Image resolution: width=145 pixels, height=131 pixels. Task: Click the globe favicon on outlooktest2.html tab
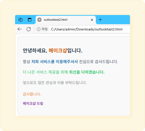(39, 20)
